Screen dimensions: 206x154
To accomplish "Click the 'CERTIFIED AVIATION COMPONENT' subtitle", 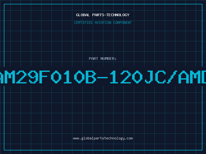I will 103,23.
